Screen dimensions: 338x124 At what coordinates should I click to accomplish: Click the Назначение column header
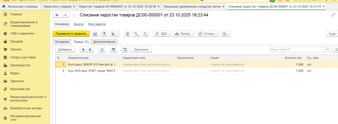click(x=192, y=58)
